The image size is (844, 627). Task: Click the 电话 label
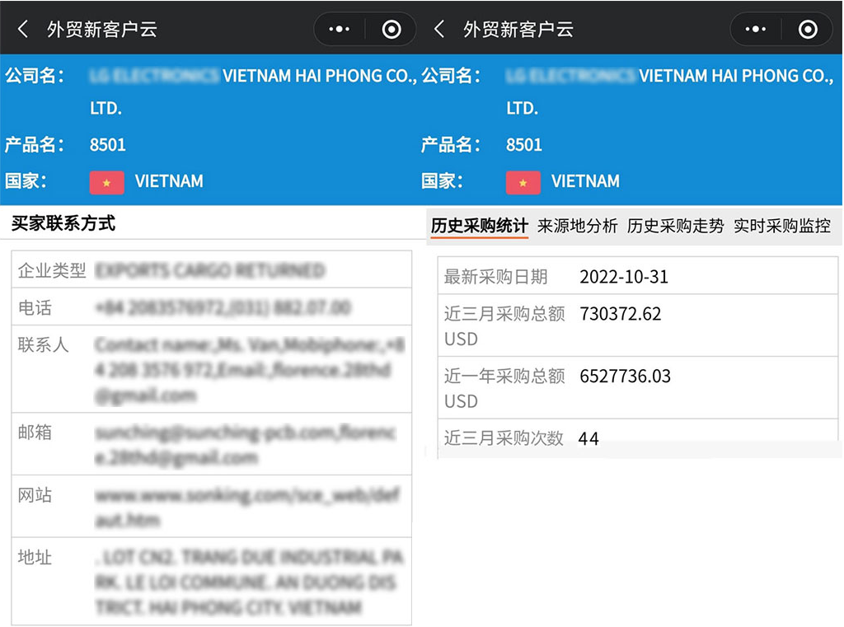click(35, 308)
